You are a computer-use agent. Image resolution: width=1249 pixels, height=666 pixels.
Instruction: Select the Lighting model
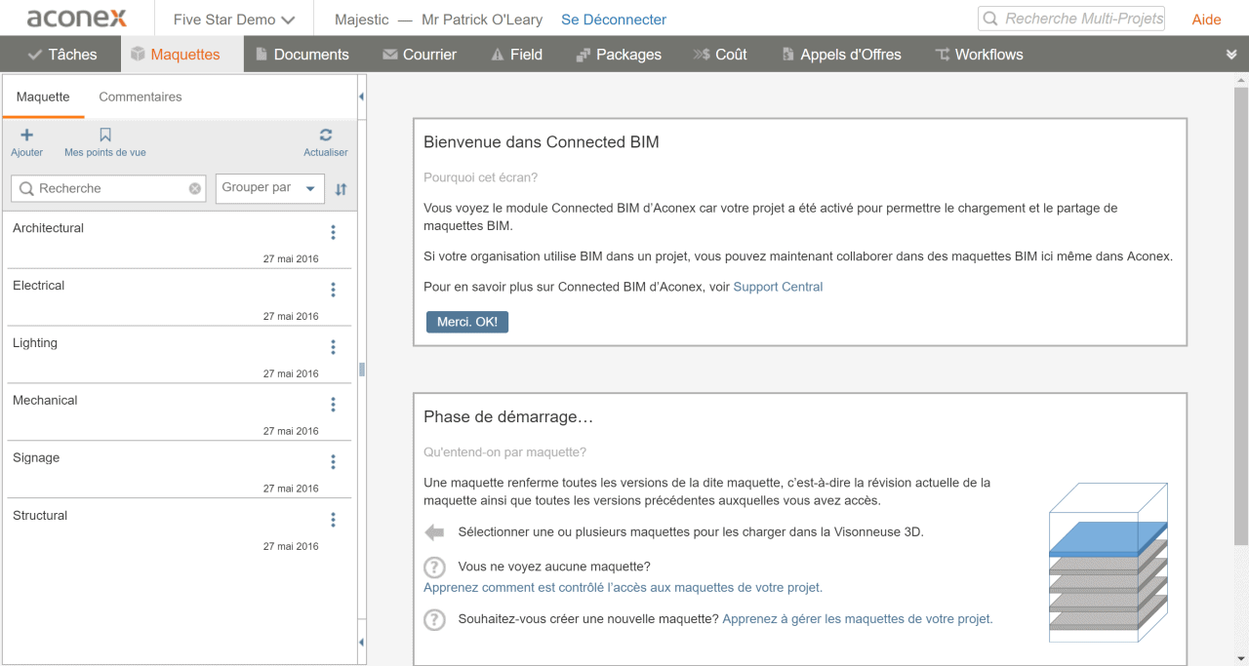tap(181, 355)
